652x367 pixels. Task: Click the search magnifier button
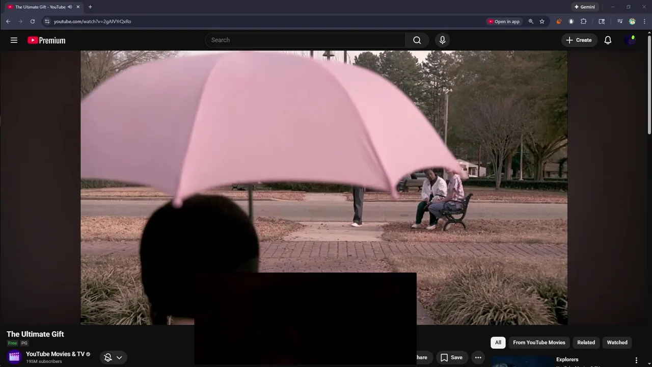[417, 40]
